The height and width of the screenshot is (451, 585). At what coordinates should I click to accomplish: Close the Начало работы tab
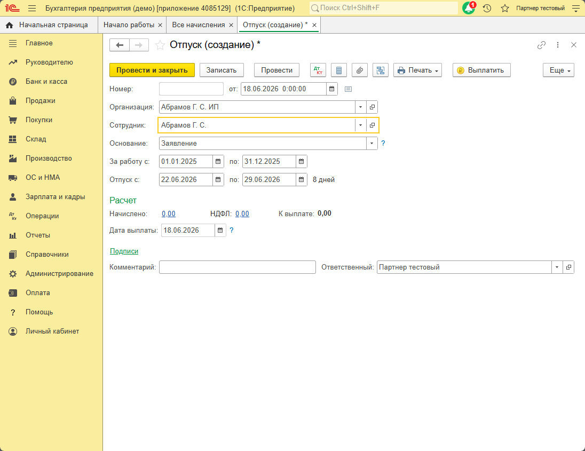[x=160, y=25]
